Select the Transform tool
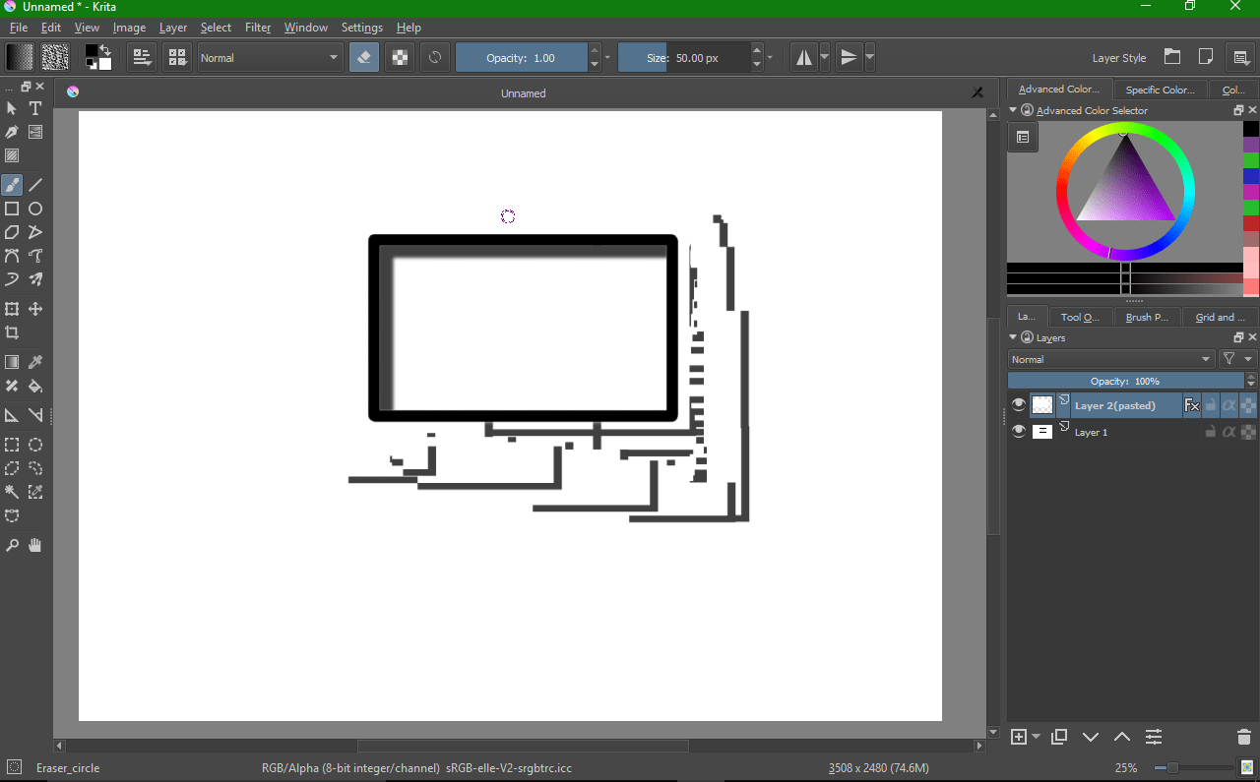1260x782 pixels. point(11,308)
